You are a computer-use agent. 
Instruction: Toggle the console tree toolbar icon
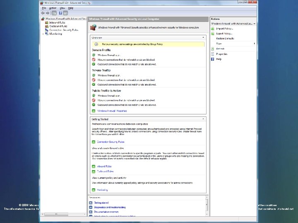[x=54, y=13]
